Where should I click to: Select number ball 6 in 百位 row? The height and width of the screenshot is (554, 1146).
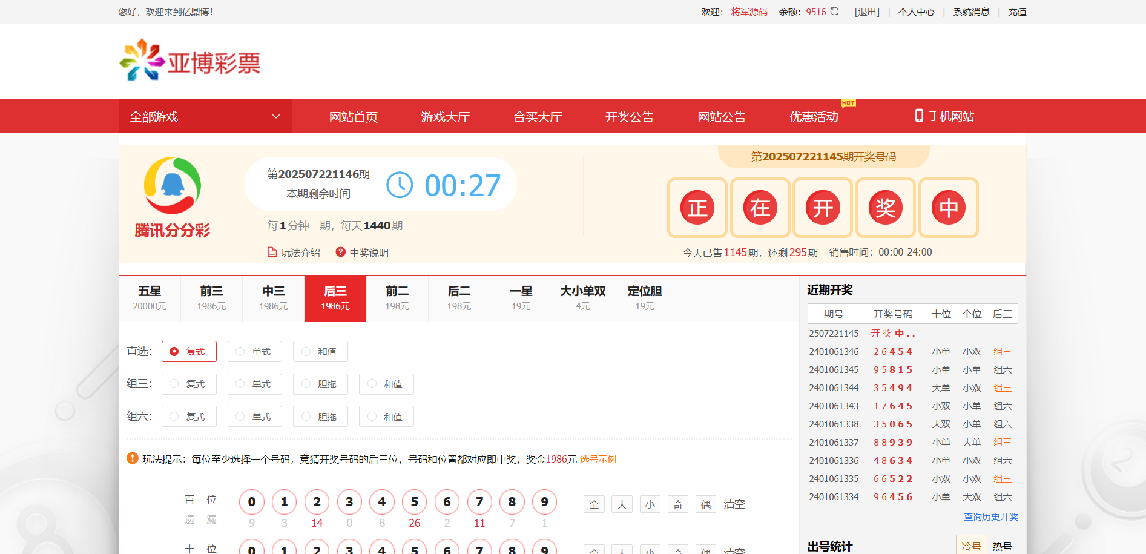(x=447, y=502)
